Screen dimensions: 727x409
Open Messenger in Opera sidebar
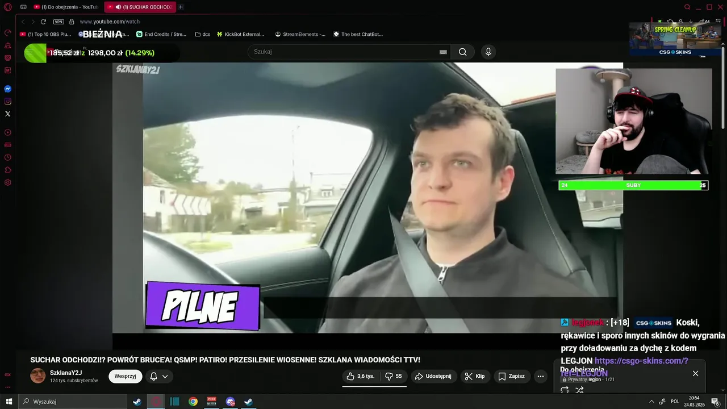[x=8, y=89]
